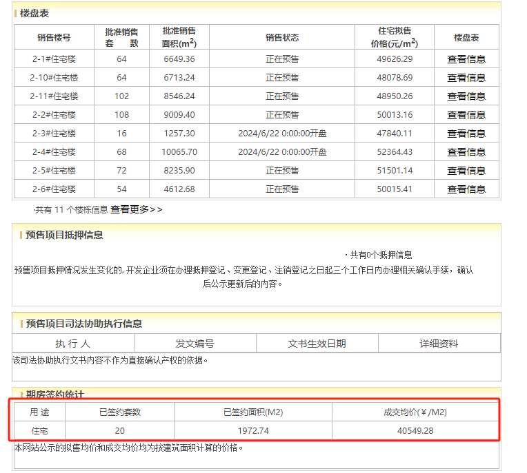The image size is (527, 473).
Task: Select the 销售状态 column header
Action: [282, 38]
